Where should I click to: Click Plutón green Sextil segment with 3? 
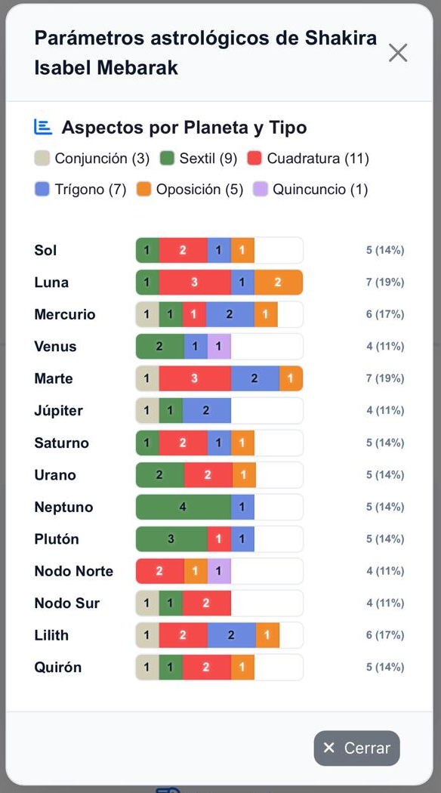point(171,538)
